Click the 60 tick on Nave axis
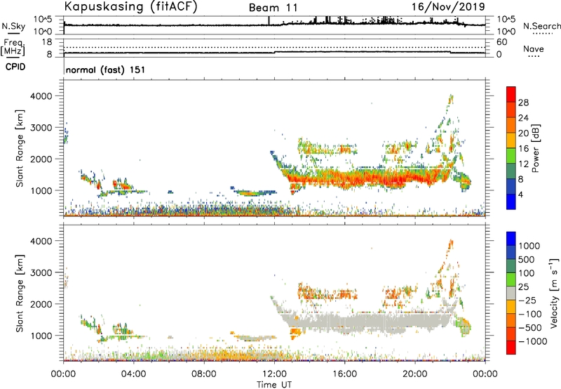 click(x=501, y=42)
